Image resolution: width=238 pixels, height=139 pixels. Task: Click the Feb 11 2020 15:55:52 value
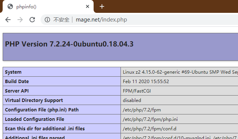tap(146, 82)
